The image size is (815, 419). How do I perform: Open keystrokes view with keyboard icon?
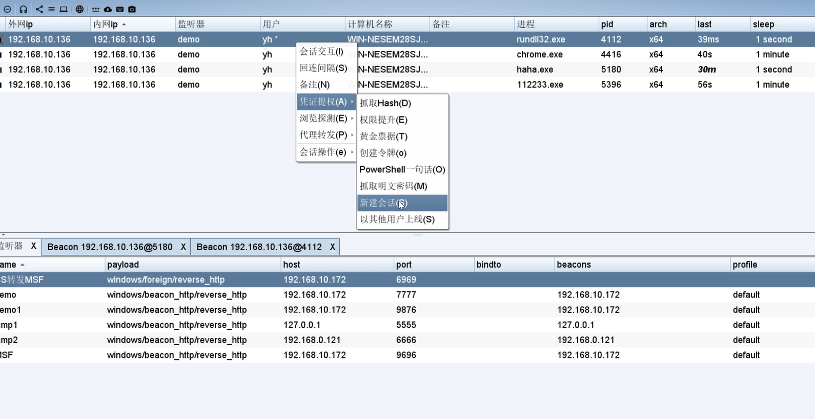coord(120,9)
